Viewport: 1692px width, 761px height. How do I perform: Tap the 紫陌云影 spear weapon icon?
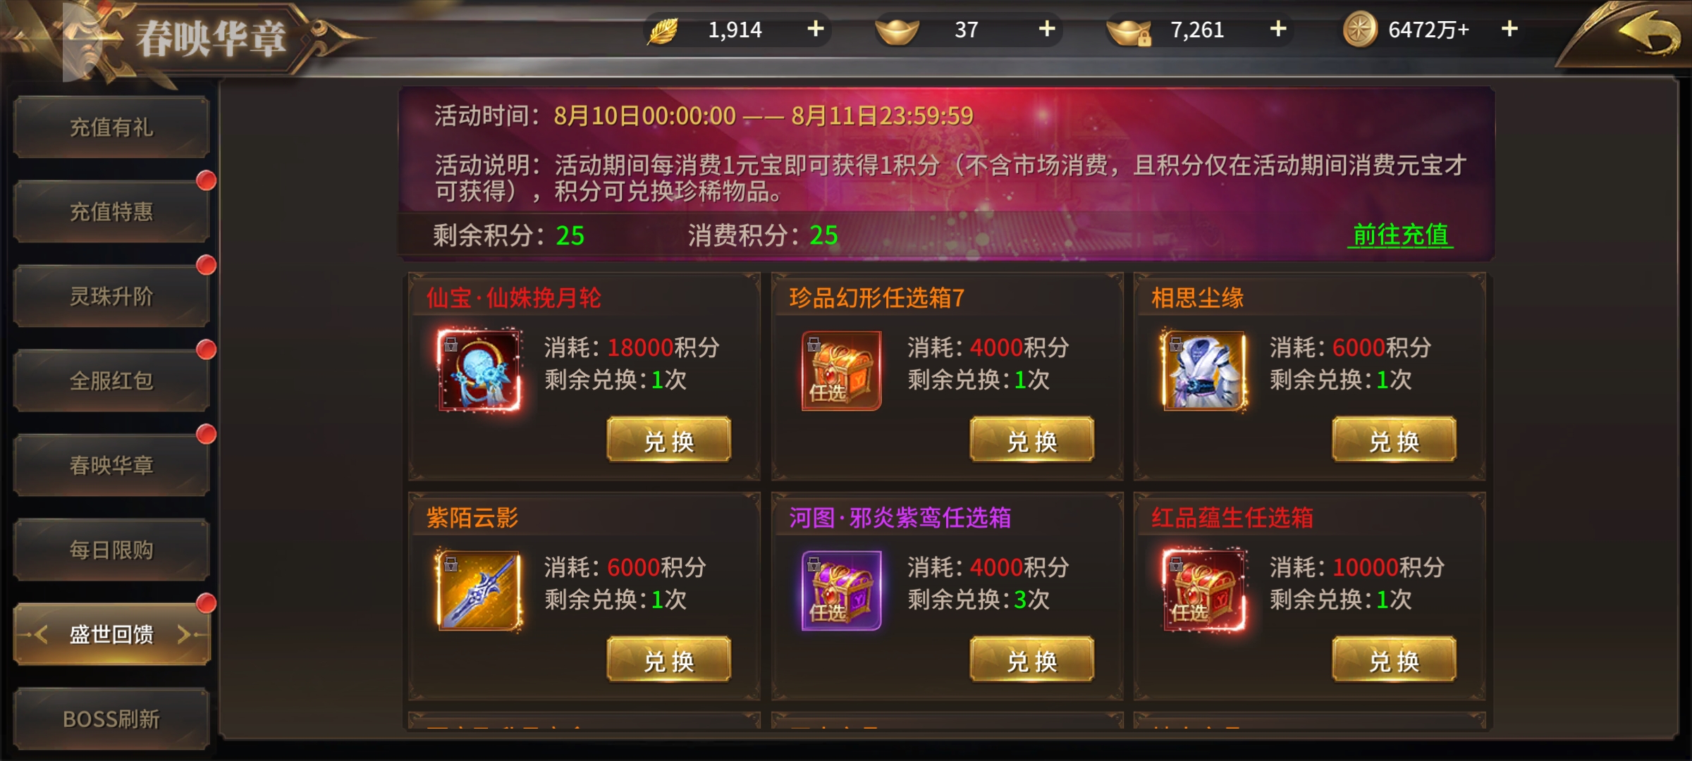[x=480, y=590]
